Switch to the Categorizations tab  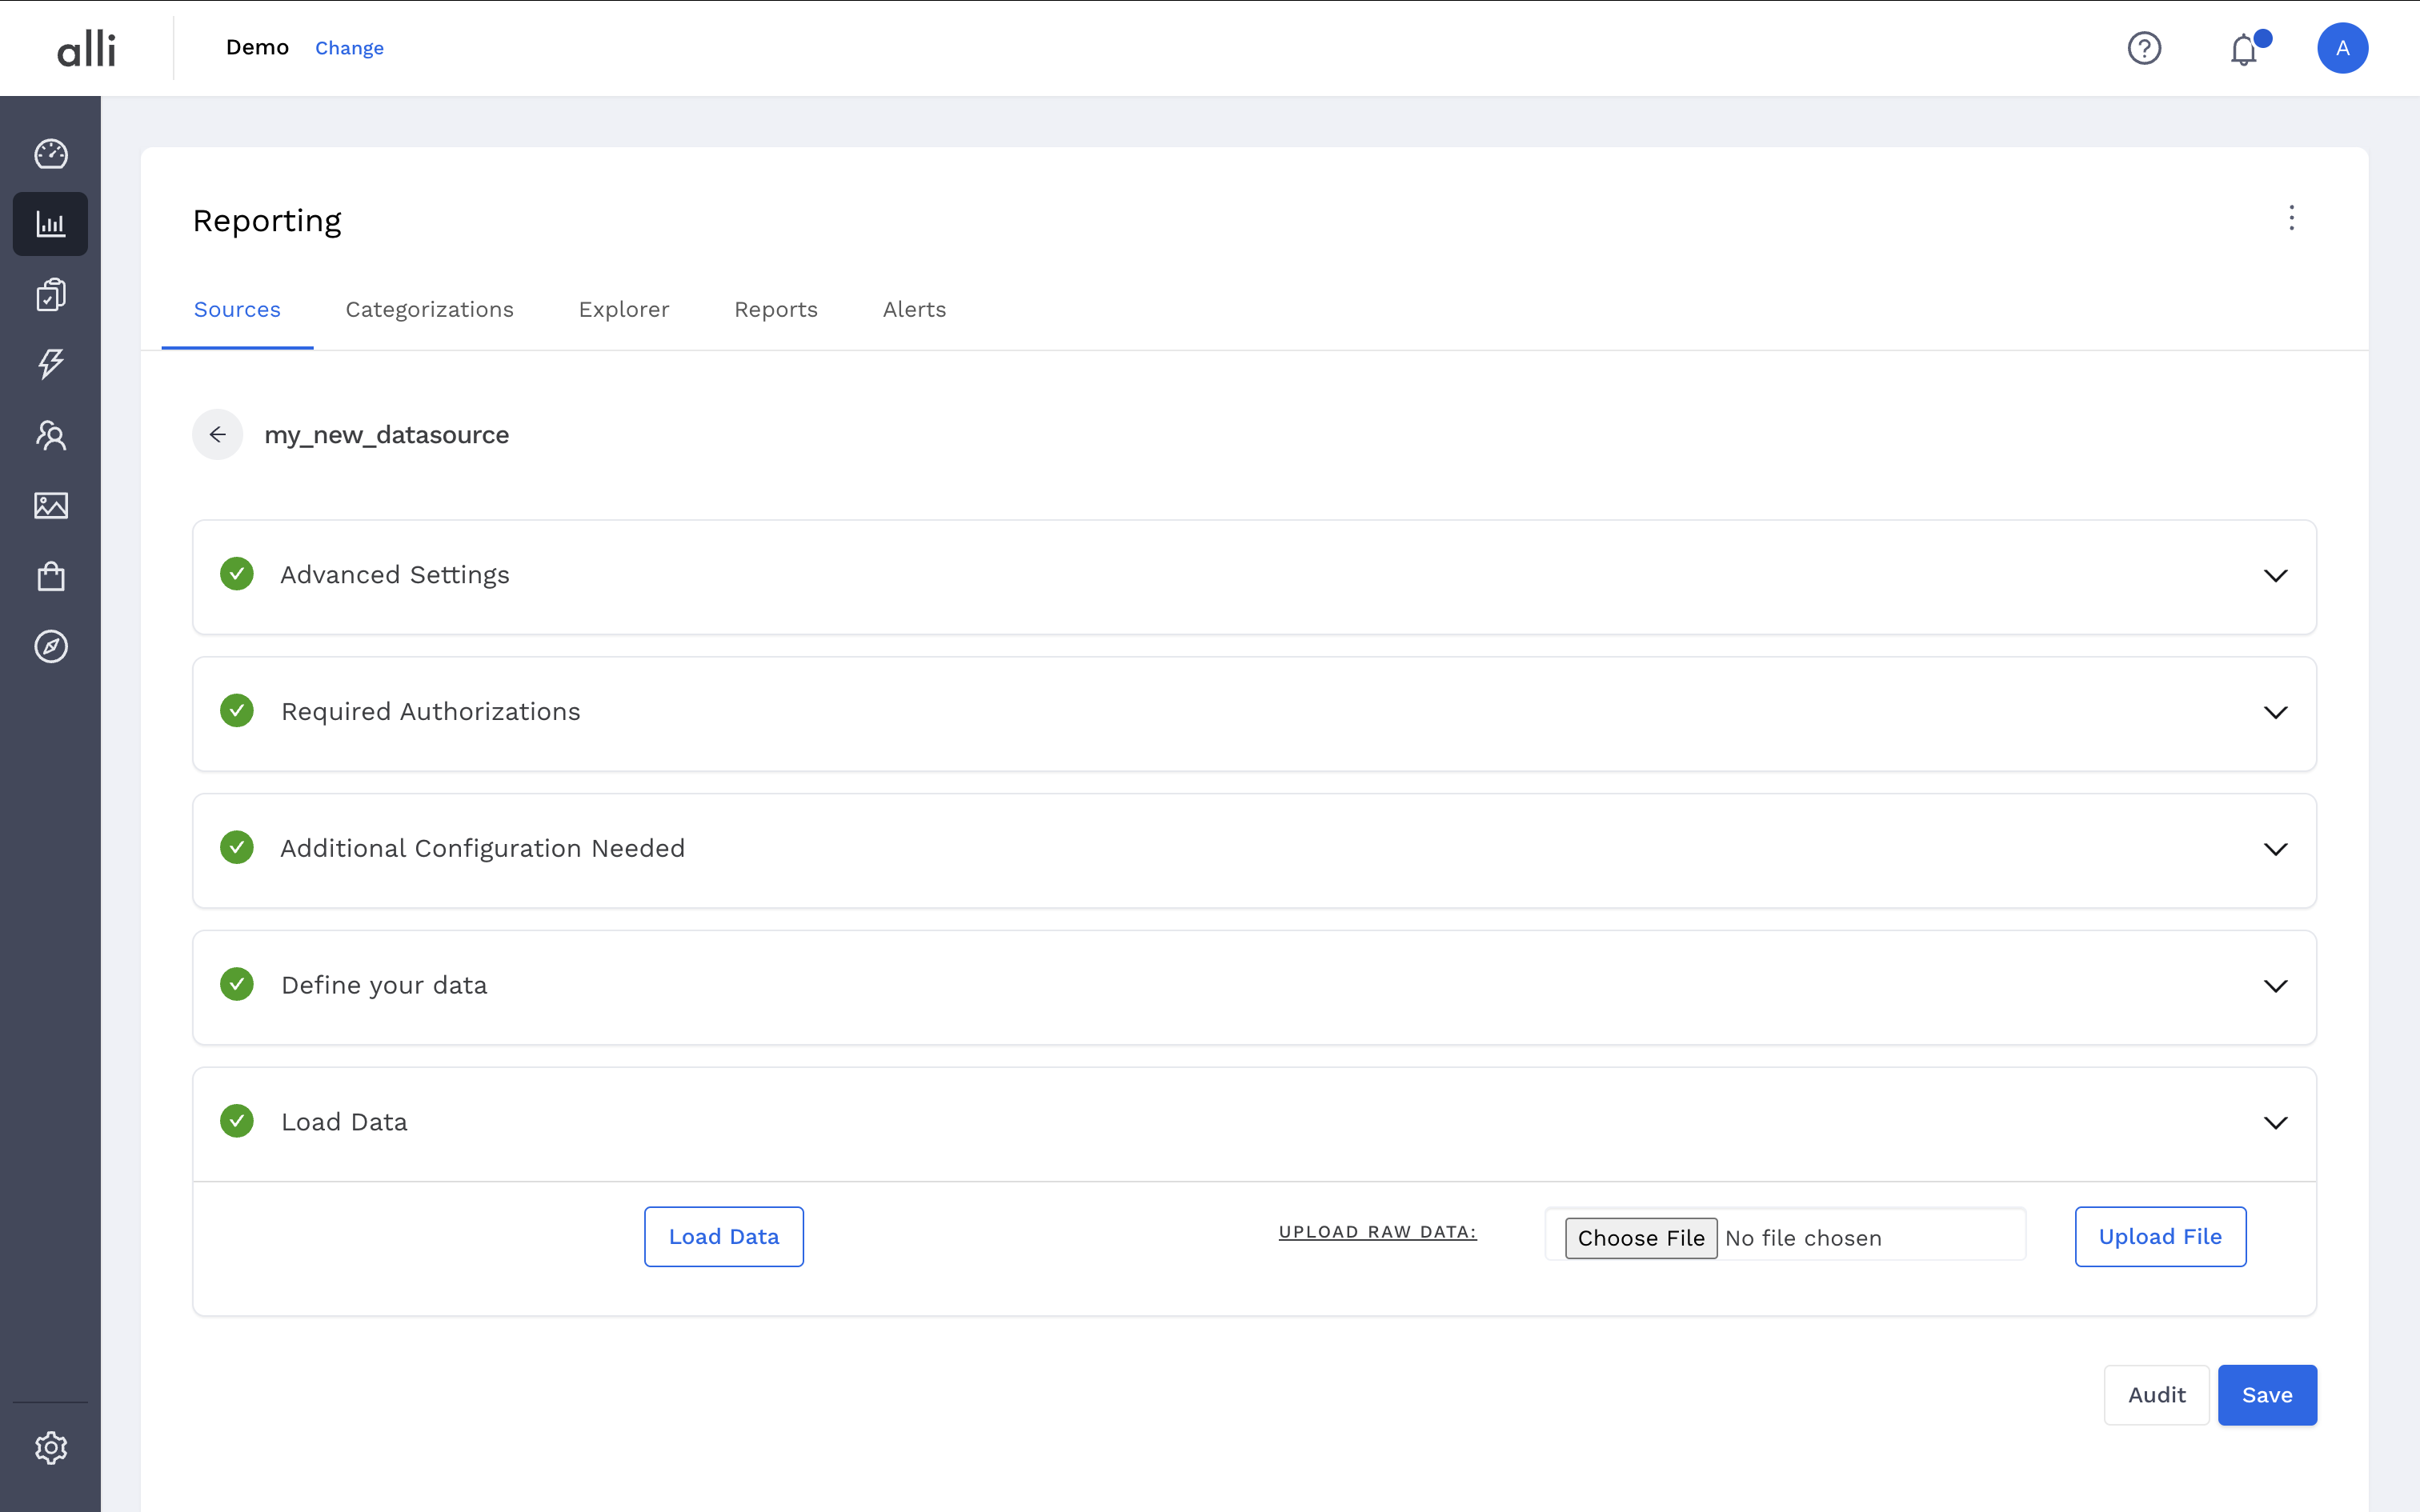click(429, 310)
